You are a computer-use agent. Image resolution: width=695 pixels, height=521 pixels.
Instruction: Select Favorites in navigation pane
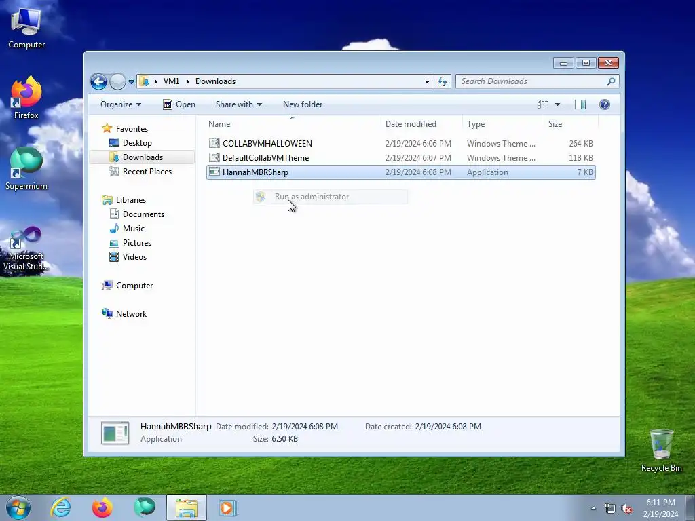tap(132, 128)
